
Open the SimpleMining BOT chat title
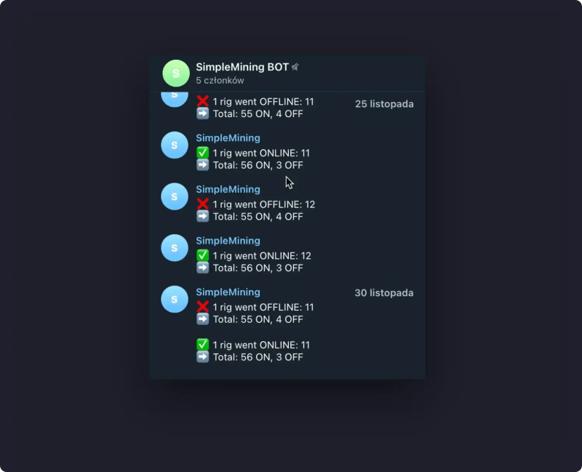[242, 67]
